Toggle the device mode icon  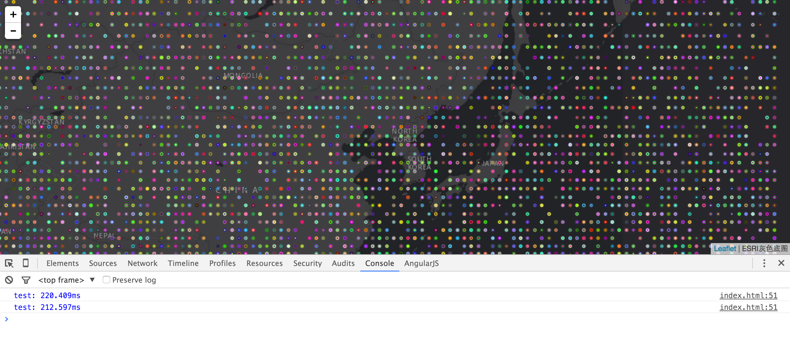pos(26,263)
